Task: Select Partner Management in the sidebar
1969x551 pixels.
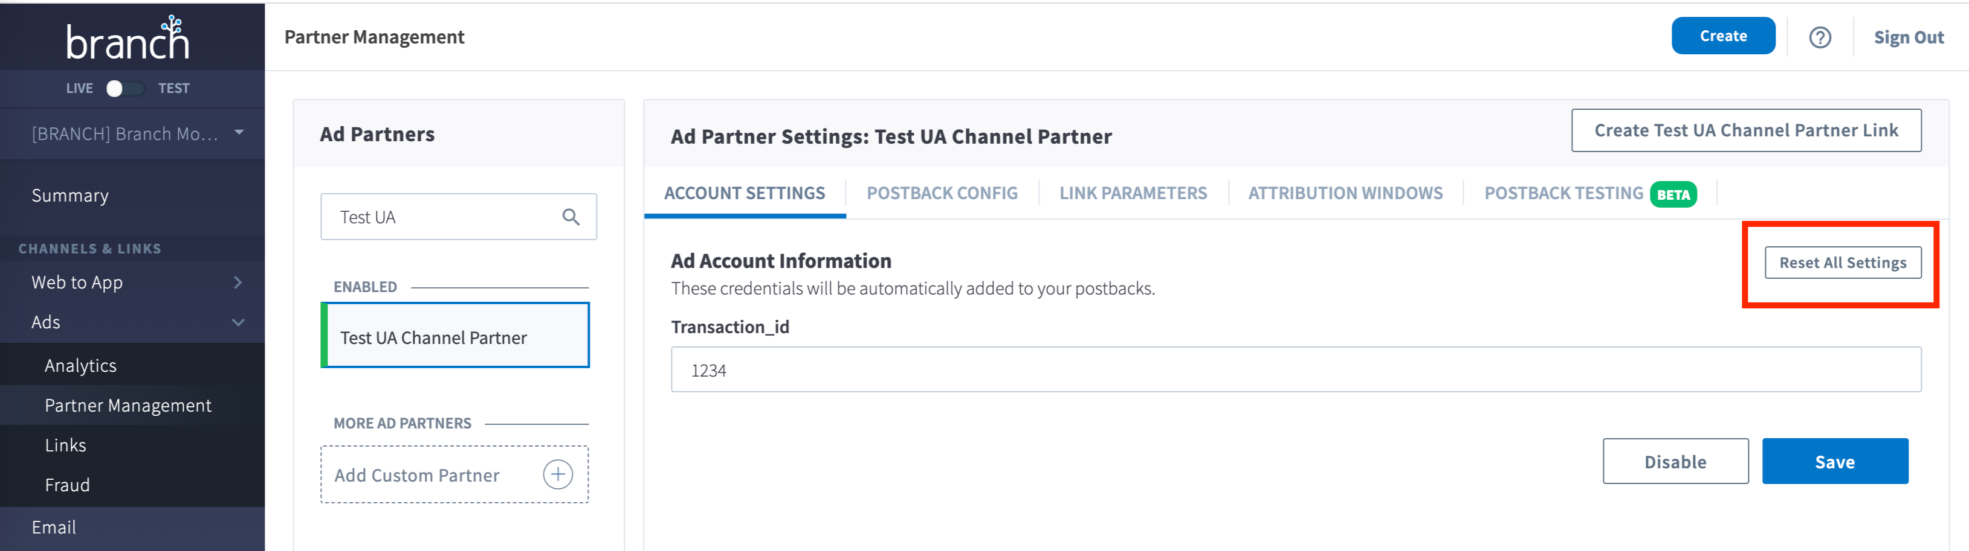Action: click(x=128, y=405)
